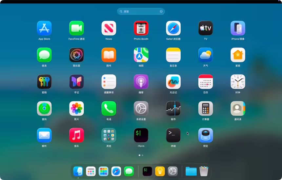Launch FaceTime from the grid
The height and width of the screenshot is (180, 282).
click(x=76, y=28)
